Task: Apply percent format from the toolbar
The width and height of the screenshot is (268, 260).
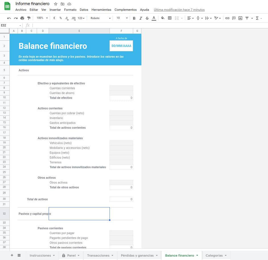Action: pos(60,18)
